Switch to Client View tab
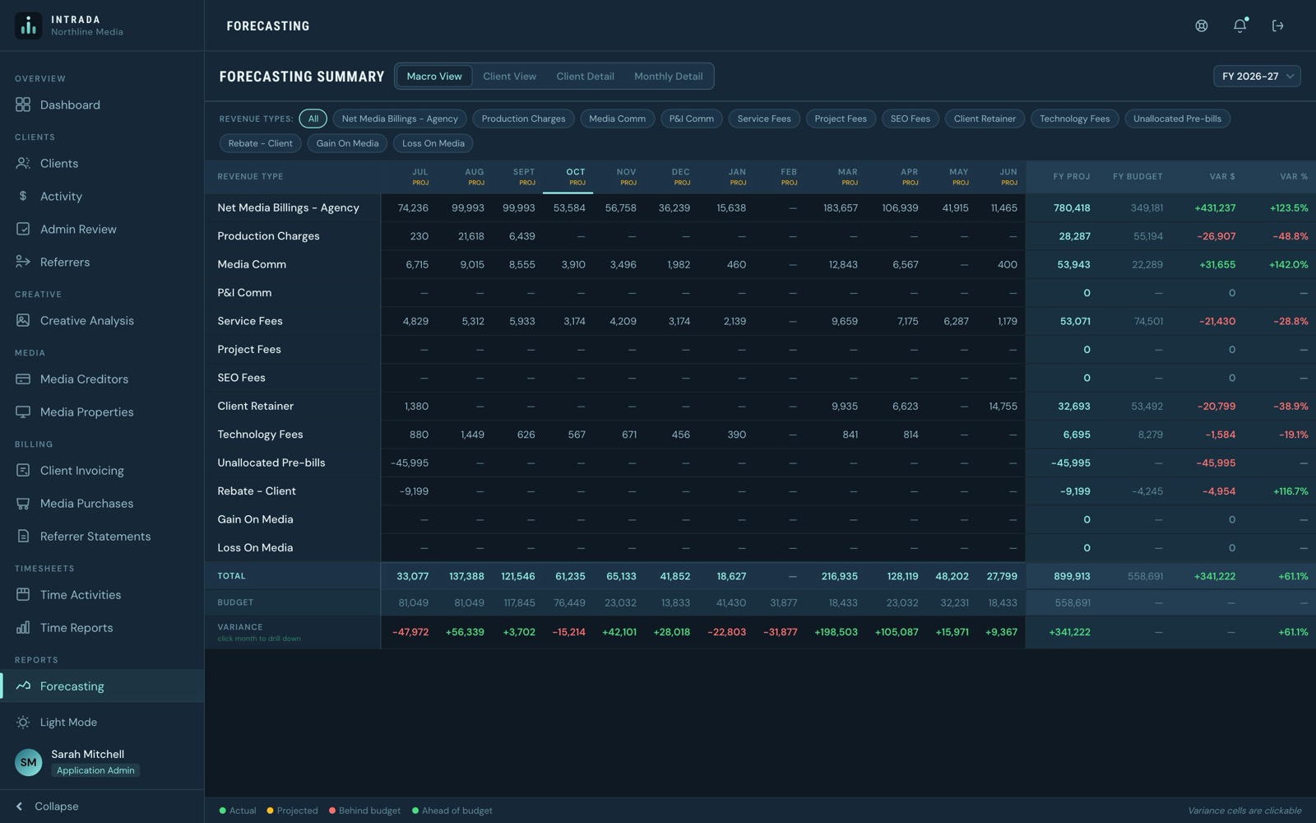 pyautogui.click(x=509, y=76)
